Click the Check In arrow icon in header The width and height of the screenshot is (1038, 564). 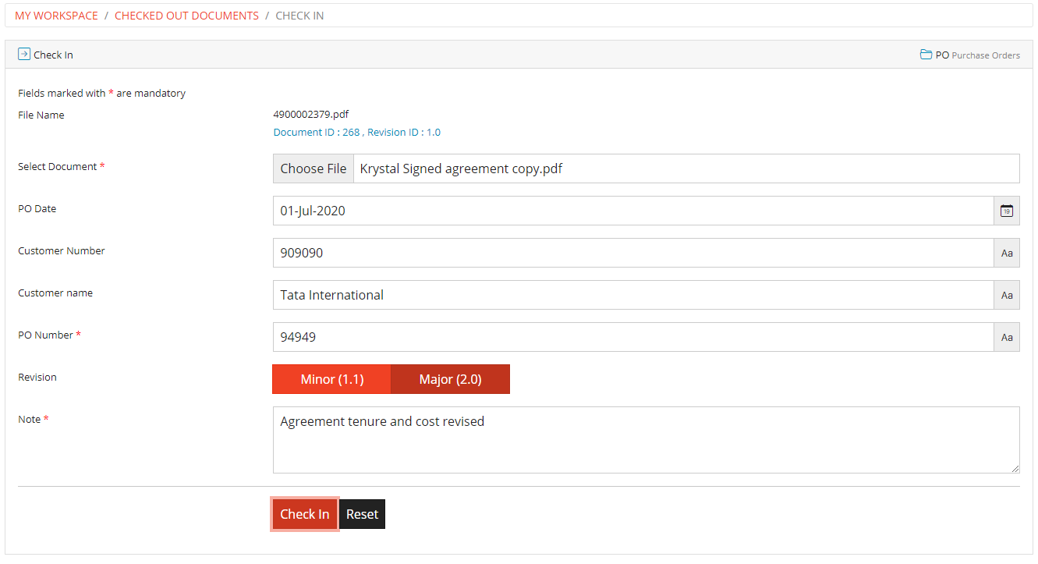(x=24, y=55)
